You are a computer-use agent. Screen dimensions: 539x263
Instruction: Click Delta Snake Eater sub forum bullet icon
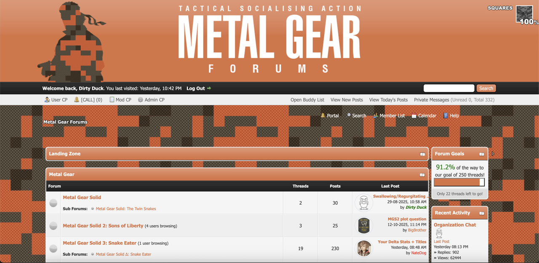[x=93, y=254]
